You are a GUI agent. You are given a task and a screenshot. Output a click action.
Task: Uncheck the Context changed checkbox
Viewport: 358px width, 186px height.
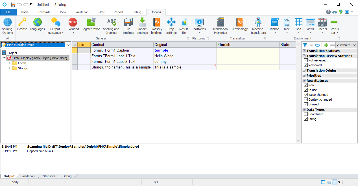click(306, 99)
